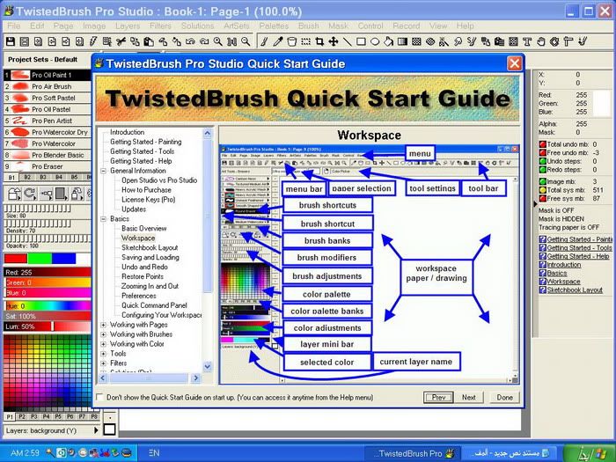
Task: Select the diagonal Line tool
Action: pos(347,41)
